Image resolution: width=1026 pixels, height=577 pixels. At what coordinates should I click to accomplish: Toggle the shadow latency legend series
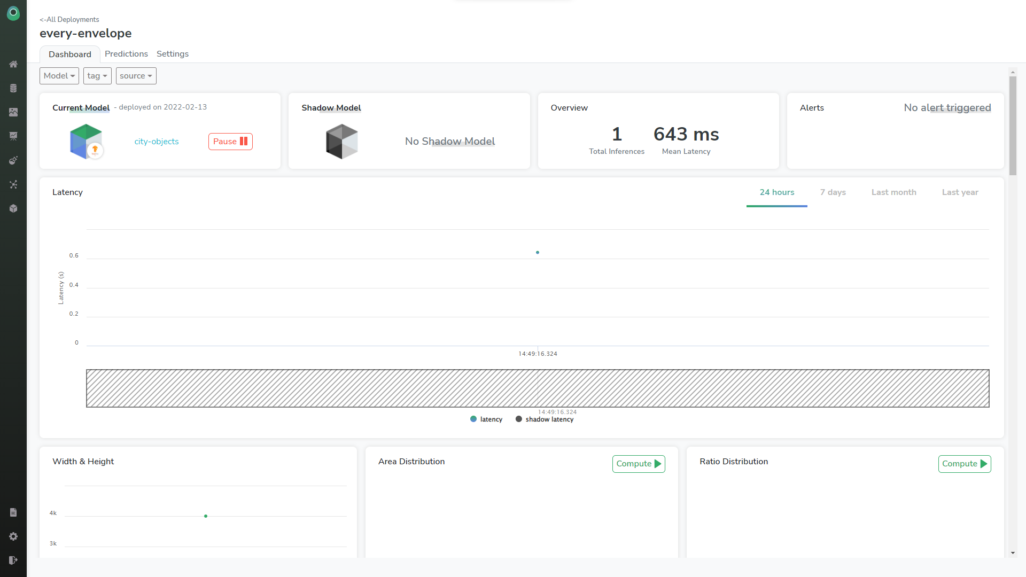point(545,419)
